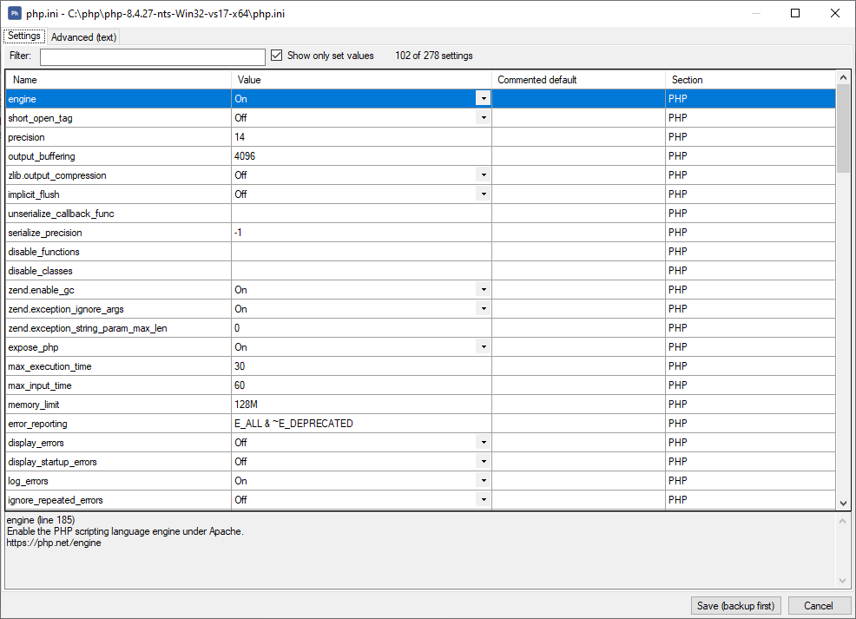The image size is (856, 619).
Task: Uncheck Show only set values checkbox
Action: coord(277,56)
